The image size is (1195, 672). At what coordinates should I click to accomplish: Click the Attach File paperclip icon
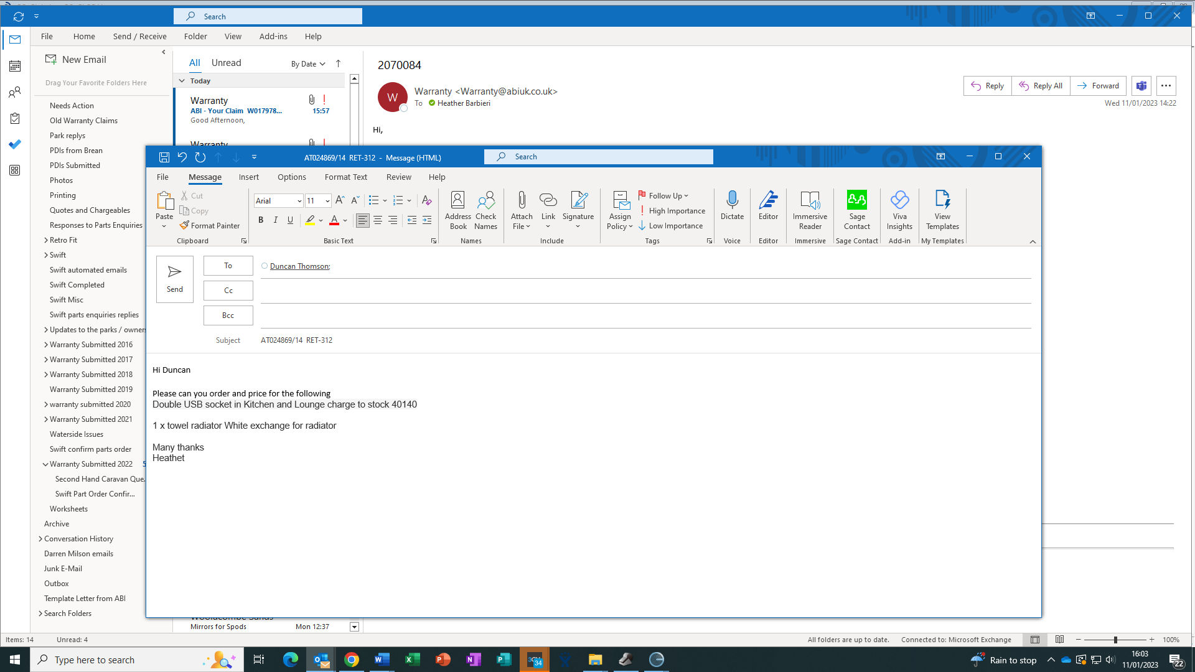(x=522, y=200)
